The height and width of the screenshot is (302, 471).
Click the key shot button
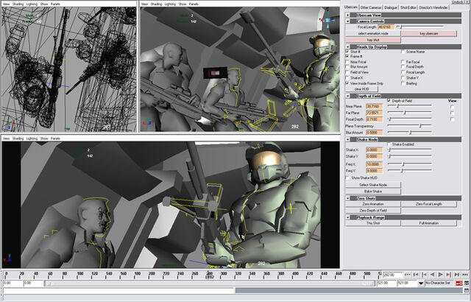373,40
